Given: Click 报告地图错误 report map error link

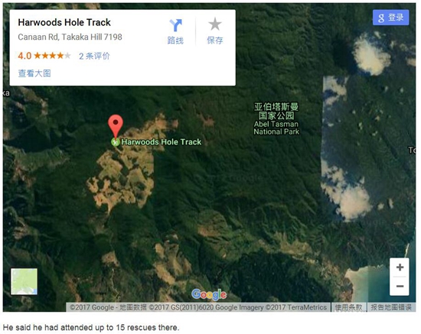Looking at the screenshot, I should (x=391, y=307).
